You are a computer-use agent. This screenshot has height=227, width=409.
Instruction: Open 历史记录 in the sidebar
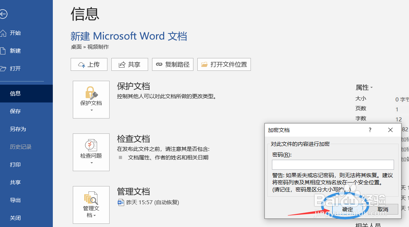pyautogui.click(x=26, y=147)
